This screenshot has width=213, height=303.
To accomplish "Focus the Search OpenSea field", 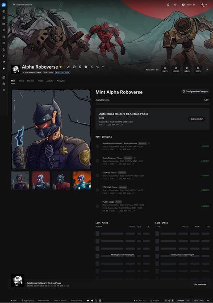I will [x=37, y=4].
